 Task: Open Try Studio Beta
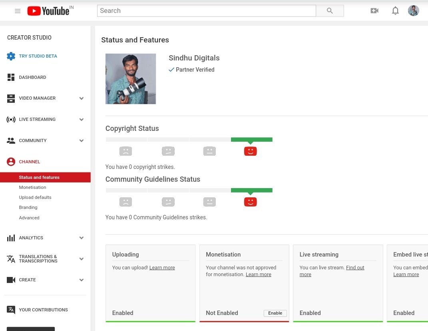click(38, 56)
